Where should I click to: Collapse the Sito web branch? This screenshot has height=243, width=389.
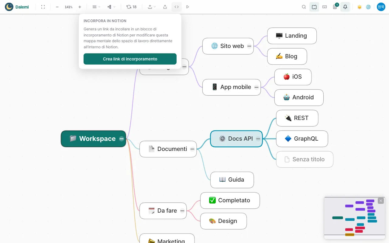[x=249, y=46]
